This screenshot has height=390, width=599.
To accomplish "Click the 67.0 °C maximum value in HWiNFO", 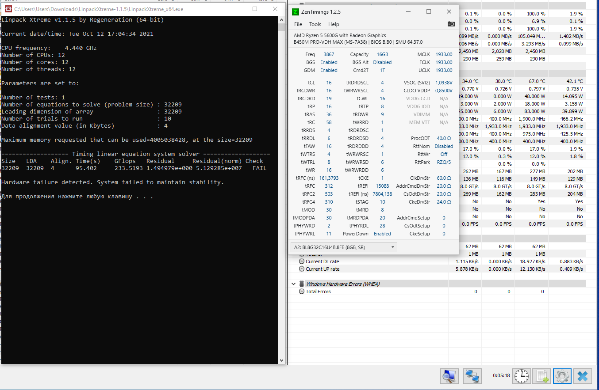I will (x=537, y=81).
